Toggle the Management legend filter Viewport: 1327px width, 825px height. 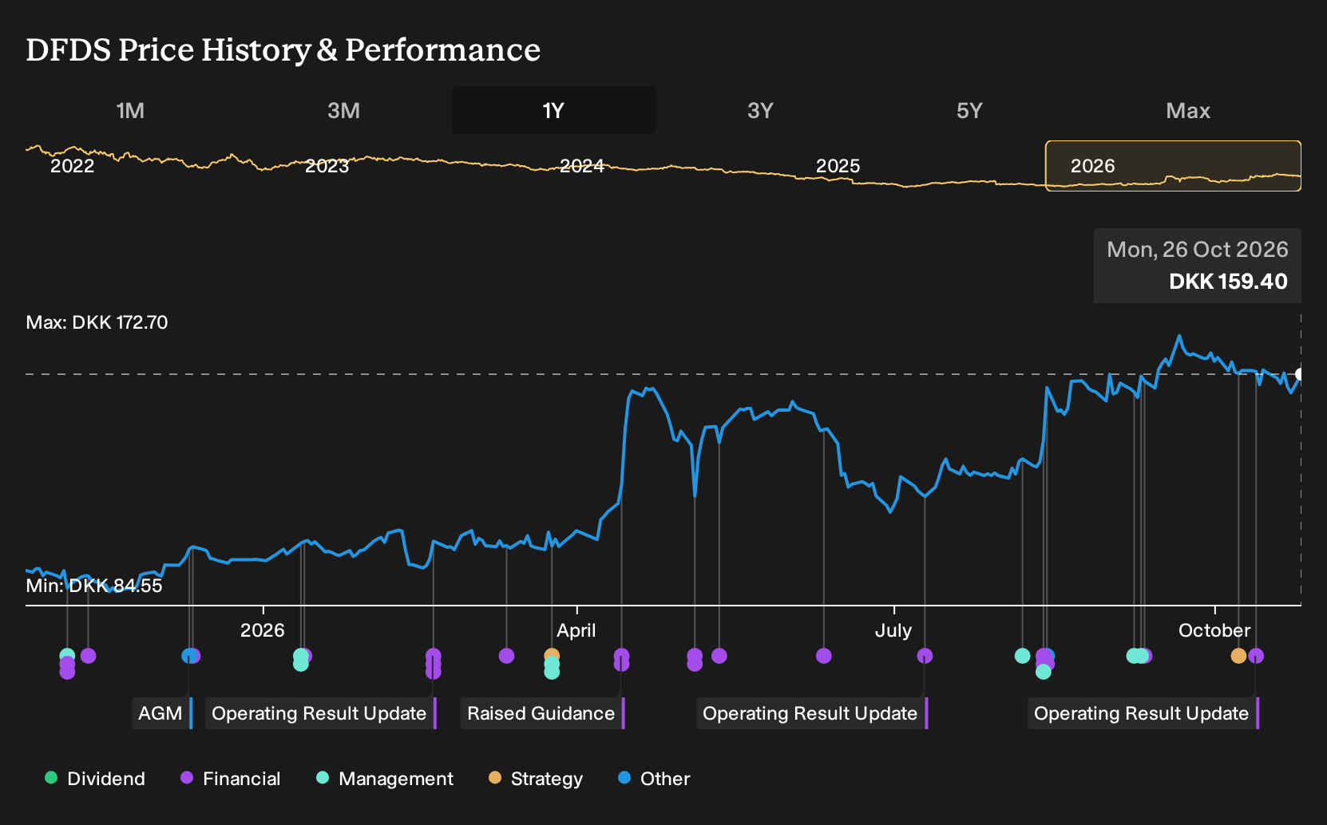384,779
